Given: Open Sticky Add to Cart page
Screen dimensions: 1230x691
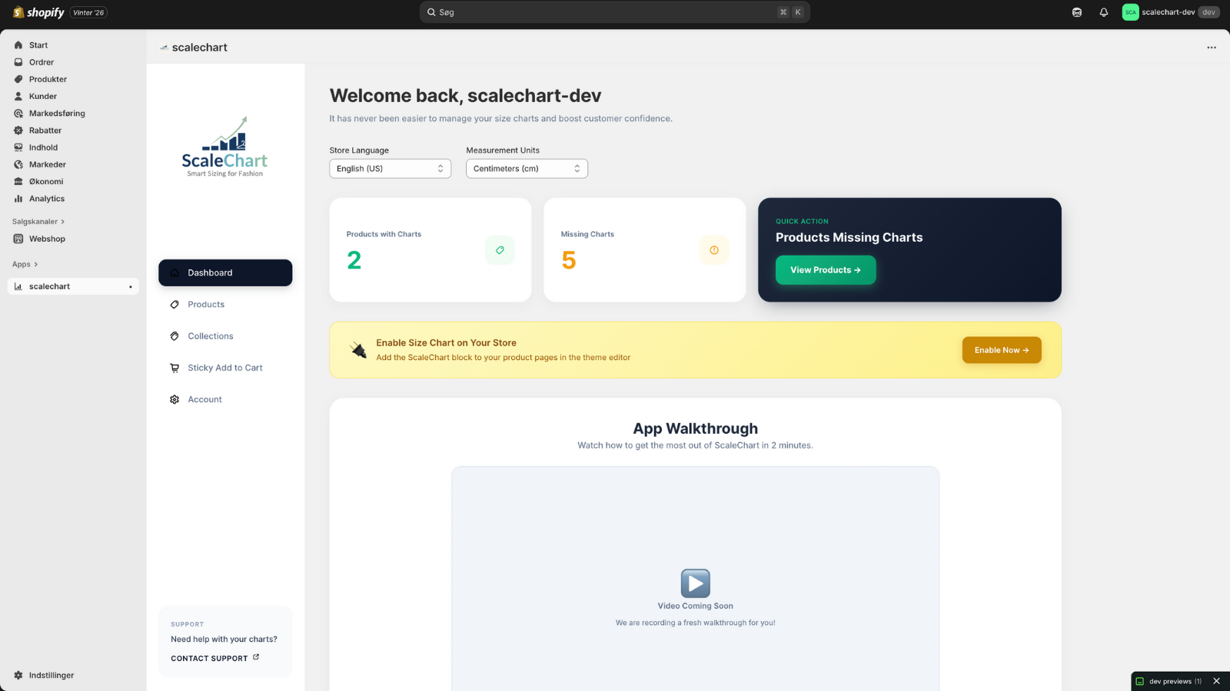Looking at the screenshot, I should click(x=225, y=368).
